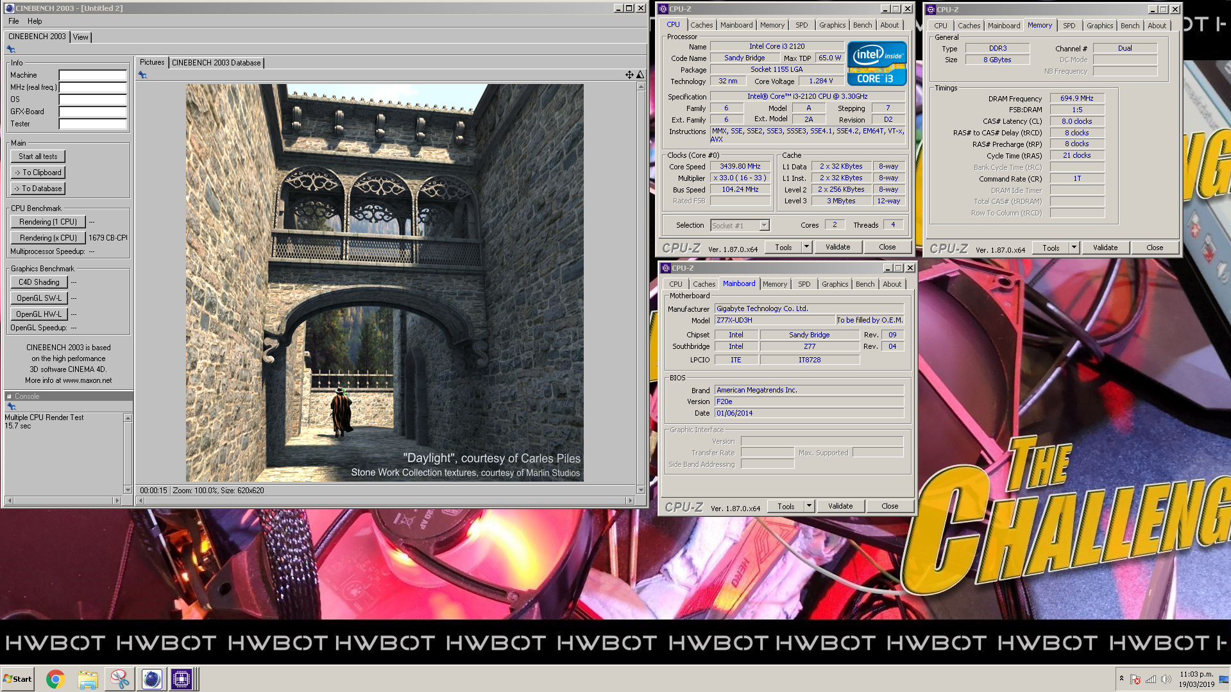Open Google Chrome from the taskbar
The height and width of the screenshot is (692, 1231).
55,679
